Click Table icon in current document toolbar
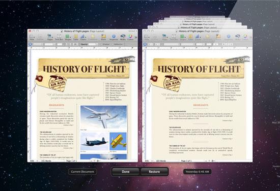Viewport: 280px width, 191px height. [x=76, y=37]
